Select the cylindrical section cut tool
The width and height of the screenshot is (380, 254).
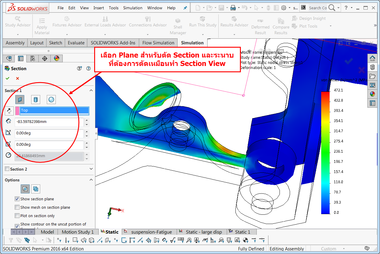(35, 99)
